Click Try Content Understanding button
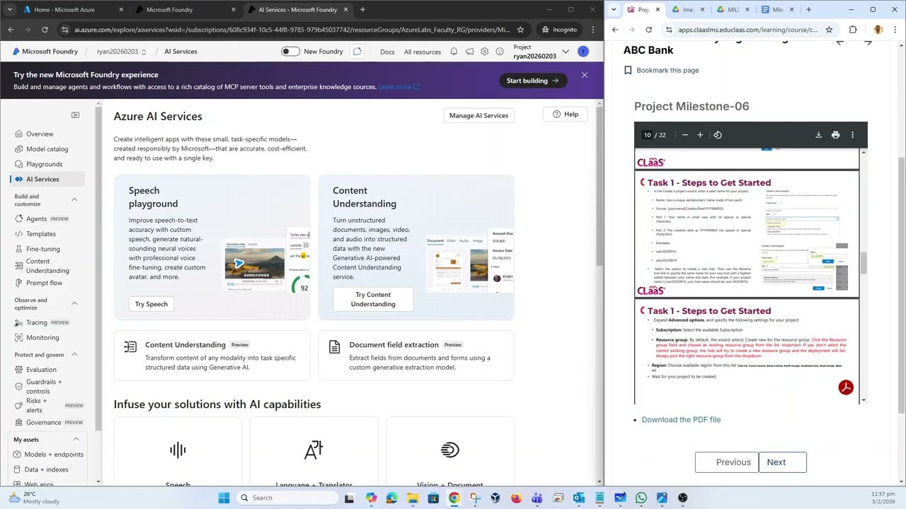The height and width of the screenshot is (509, 906). coord(373,299)
